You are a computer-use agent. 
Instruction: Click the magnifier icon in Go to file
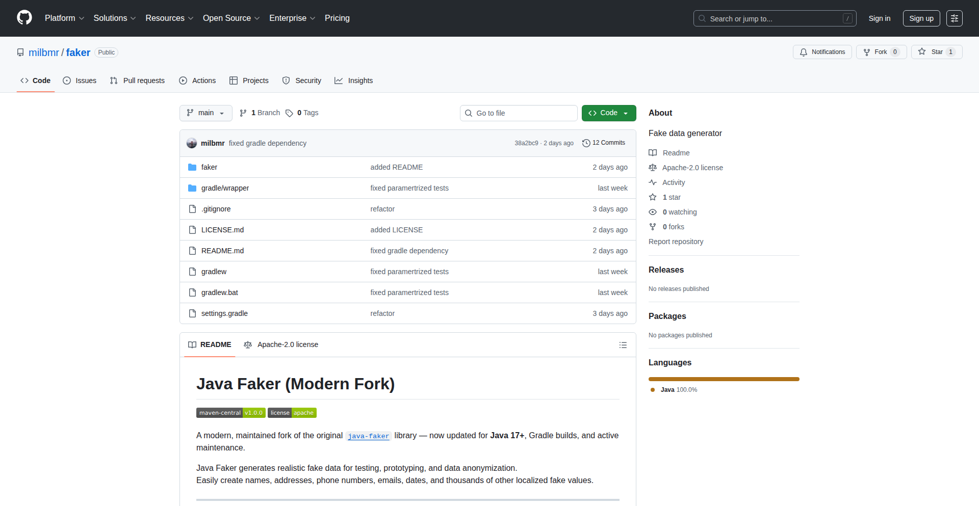tap(469, 113)
